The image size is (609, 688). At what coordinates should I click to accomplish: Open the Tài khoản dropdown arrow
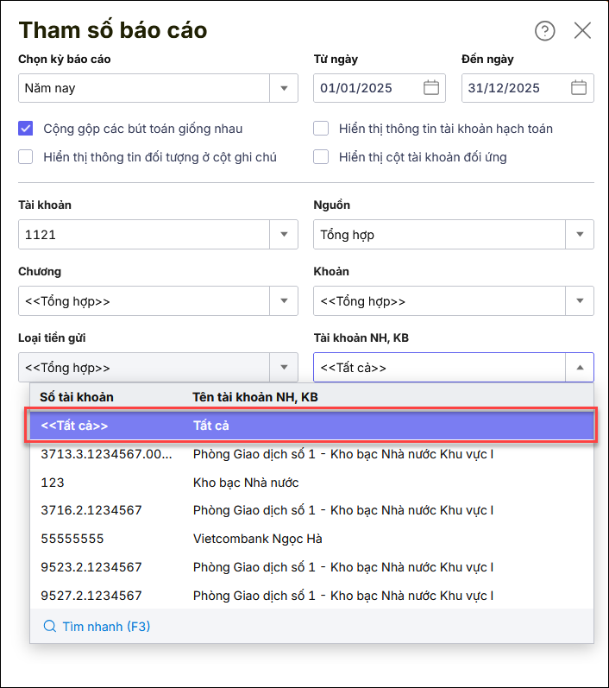[284, 234]
